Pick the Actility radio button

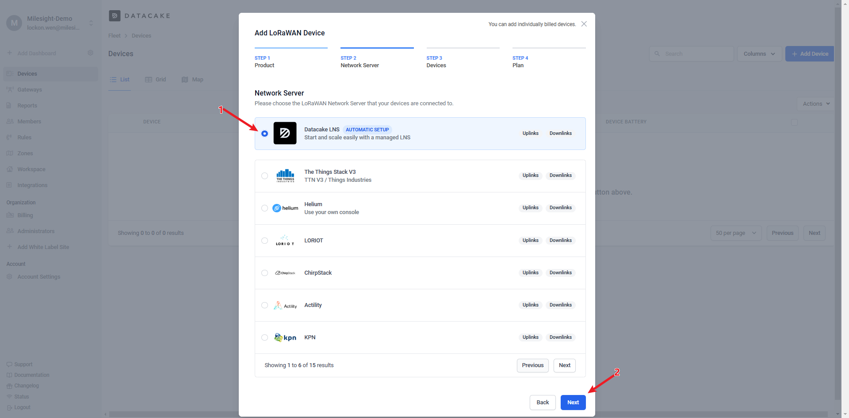click(x=264, y=305)
